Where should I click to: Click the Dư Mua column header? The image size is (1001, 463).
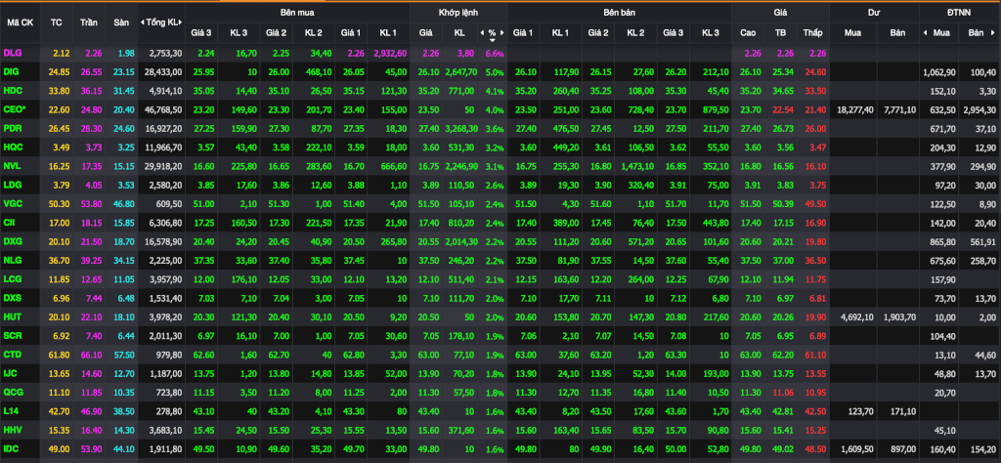[852, 32]
